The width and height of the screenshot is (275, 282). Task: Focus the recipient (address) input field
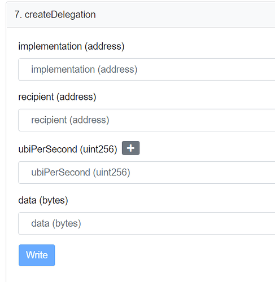tap(147, 120)
